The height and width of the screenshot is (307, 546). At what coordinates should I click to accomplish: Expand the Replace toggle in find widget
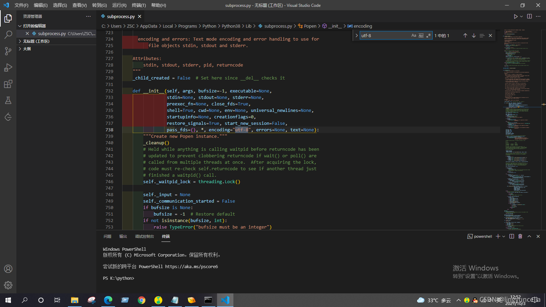(x=357, y=35)
